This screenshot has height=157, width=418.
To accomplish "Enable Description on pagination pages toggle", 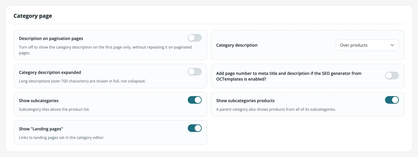I will coord(195,38).
